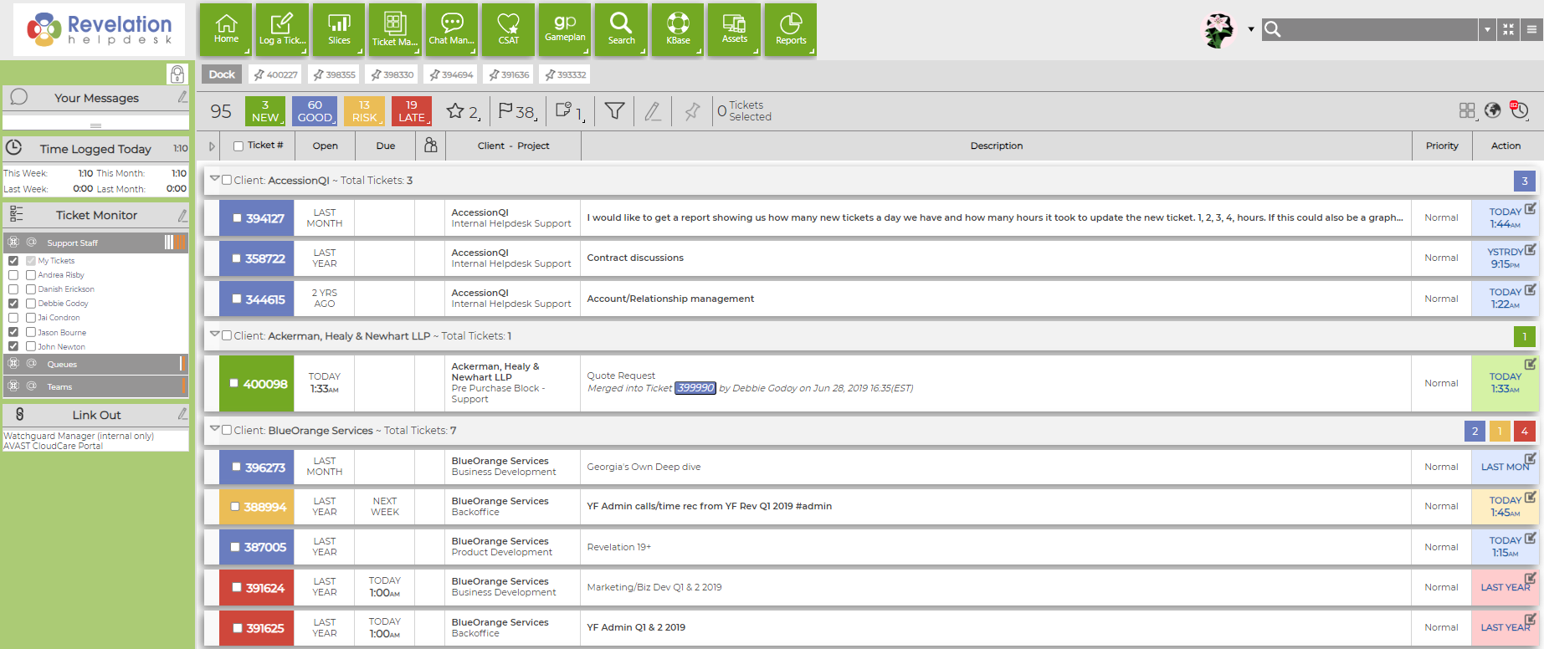Image resolution: width=1544 pixels, height=649 pixels.
Task: Open merged ticket 399990 link
Action: click(x=695, y=388)
